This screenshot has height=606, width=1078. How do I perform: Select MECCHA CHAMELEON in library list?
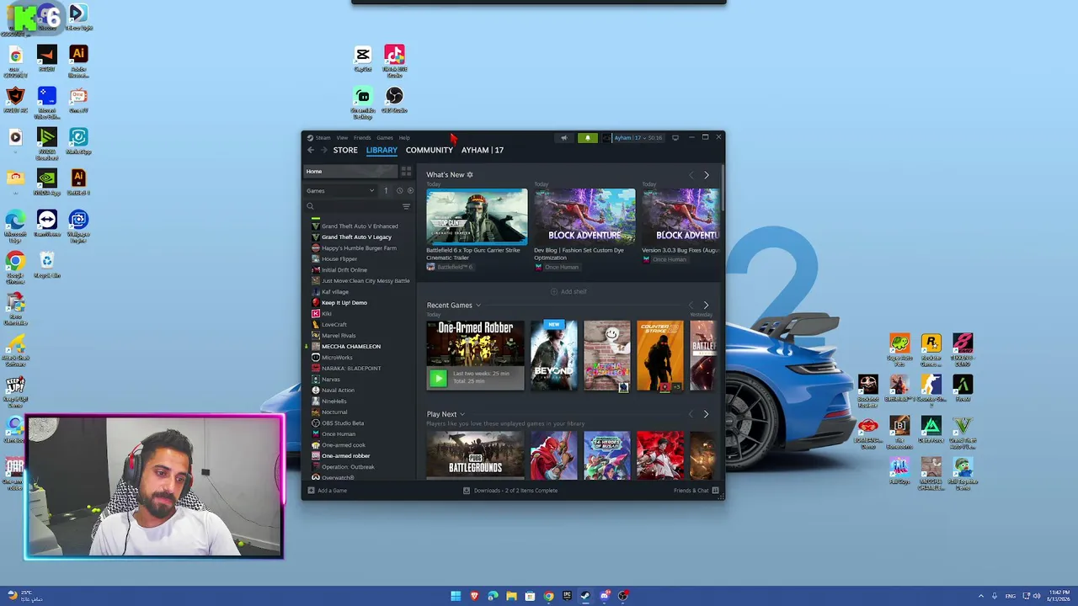coord(350,347)
